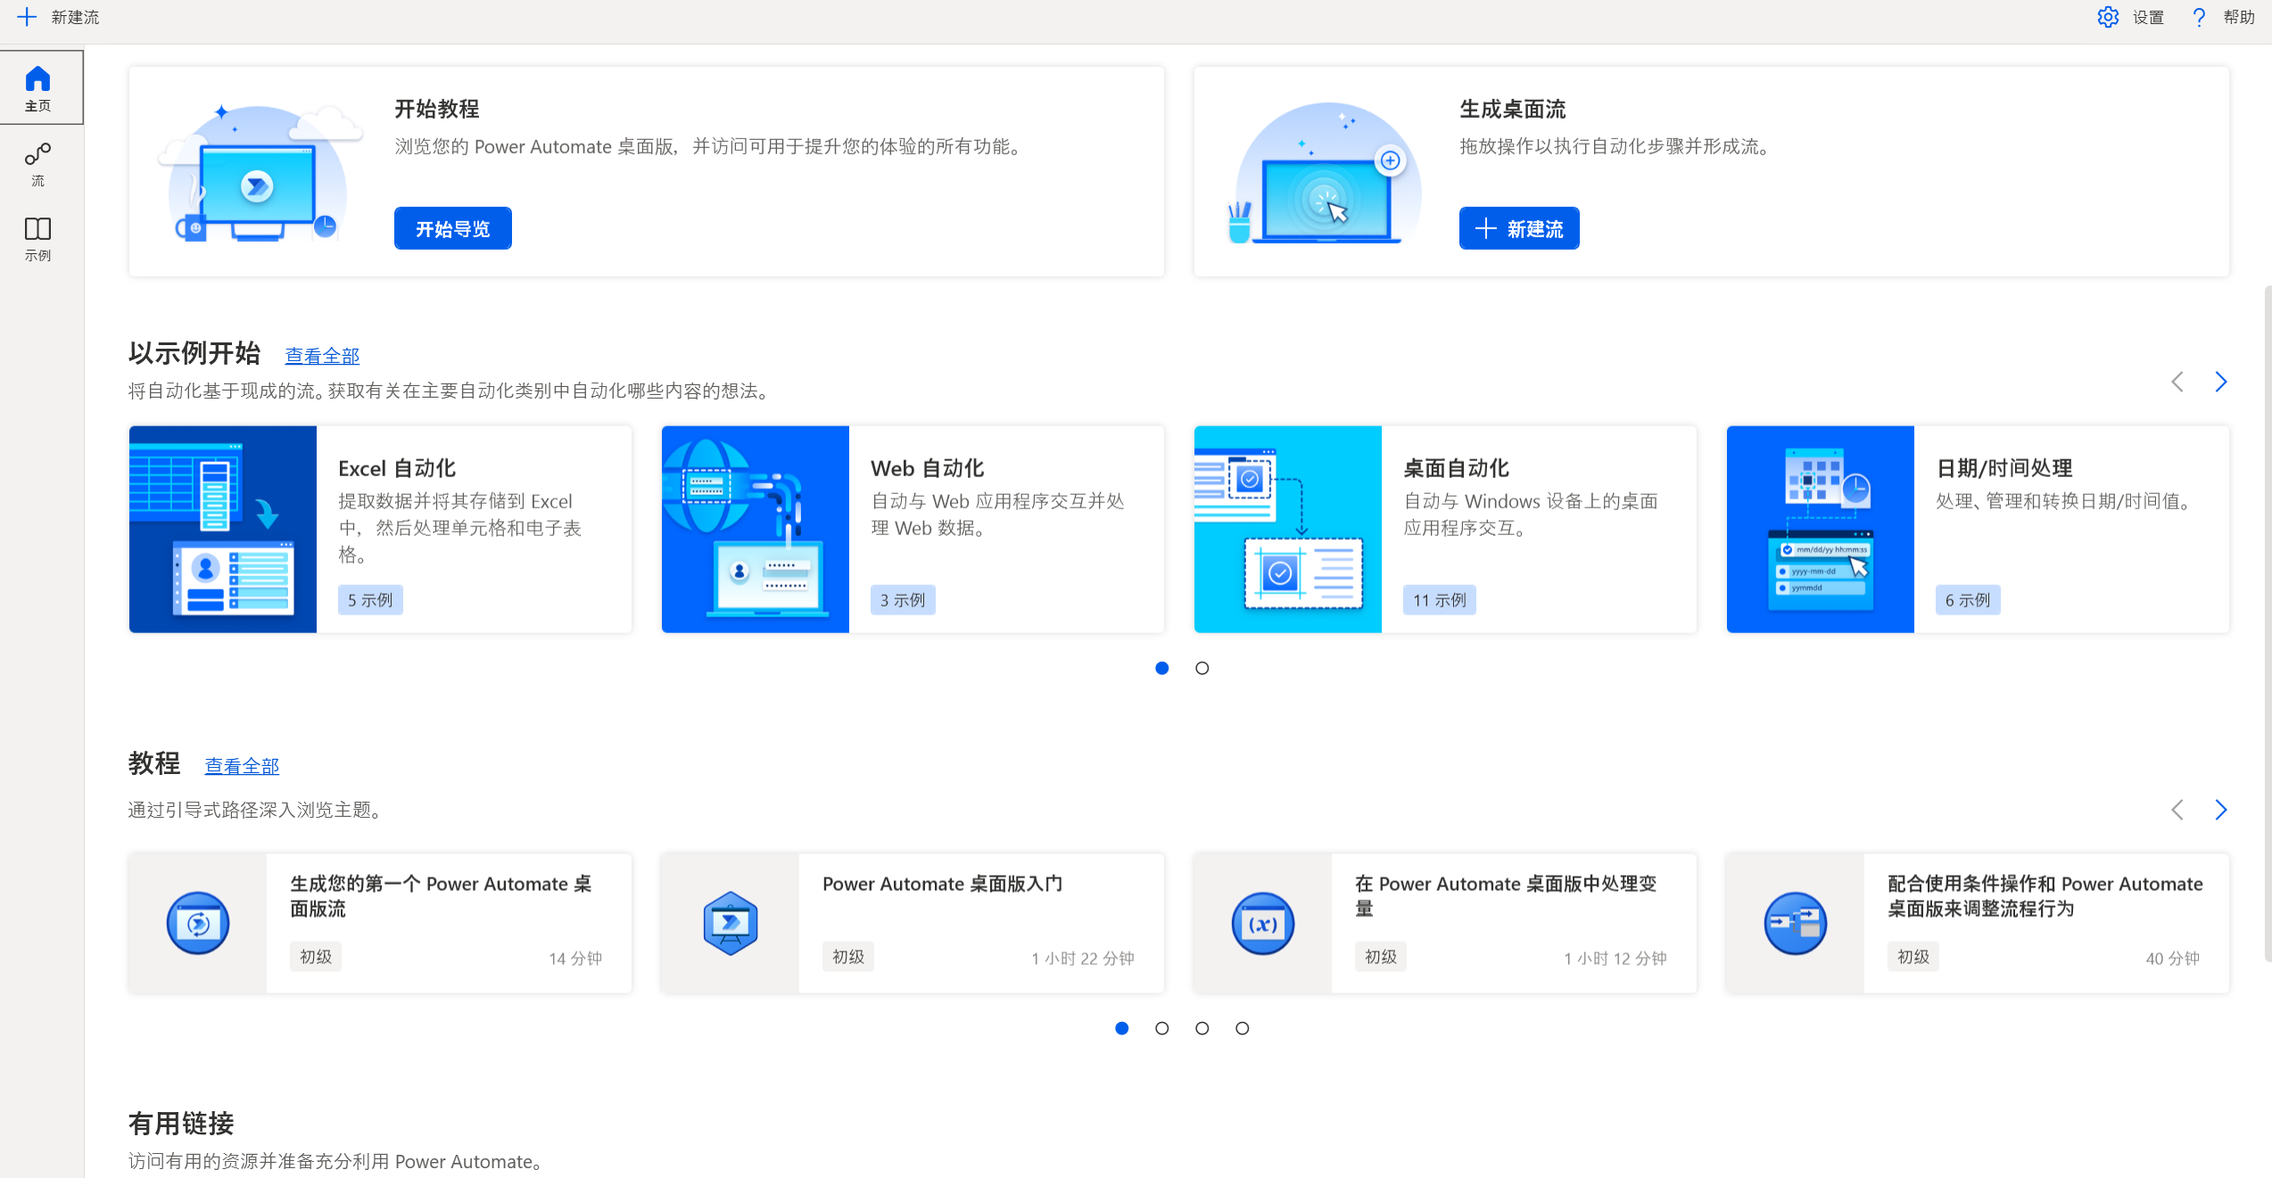This screenshot has height=1178, width=2272.
Task: Advance tutorials carousel with right arrow
Action: click(x=2220, y=810)
